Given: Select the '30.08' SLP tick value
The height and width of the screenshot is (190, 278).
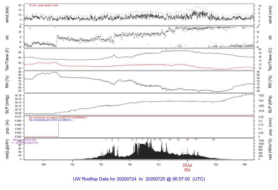Looking at the screenshot, I should 18,113.
